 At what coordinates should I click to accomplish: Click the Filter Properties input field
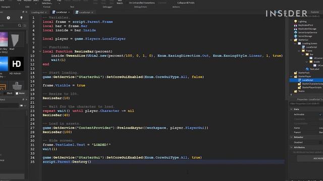click(x=306, y=104)
